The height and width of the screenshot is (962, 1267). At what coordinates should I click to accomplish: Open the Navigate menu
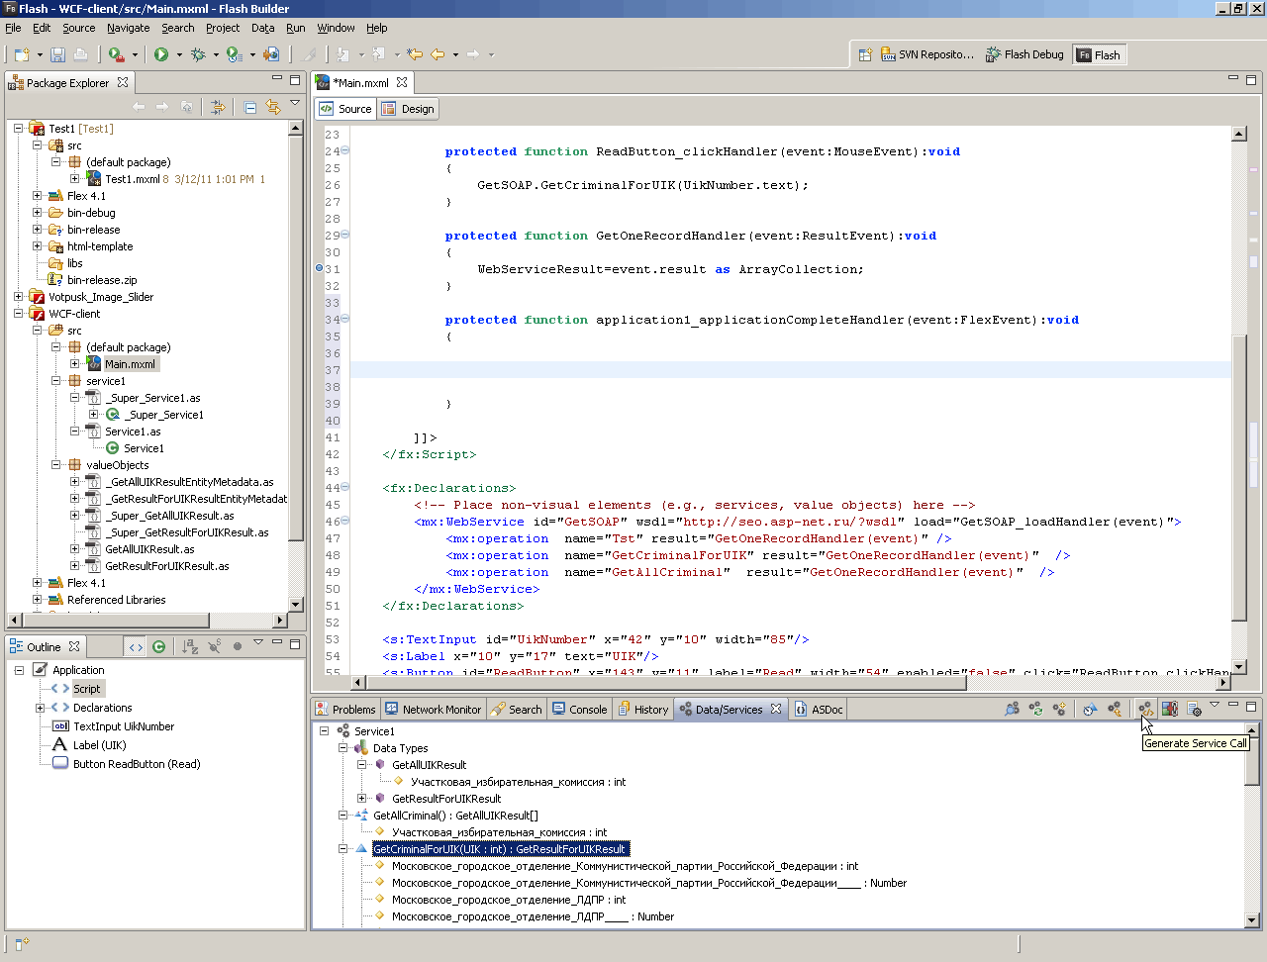(128, 28)
